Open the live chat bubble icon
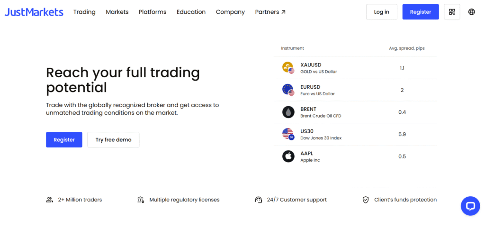 click(x=470, y=206)
